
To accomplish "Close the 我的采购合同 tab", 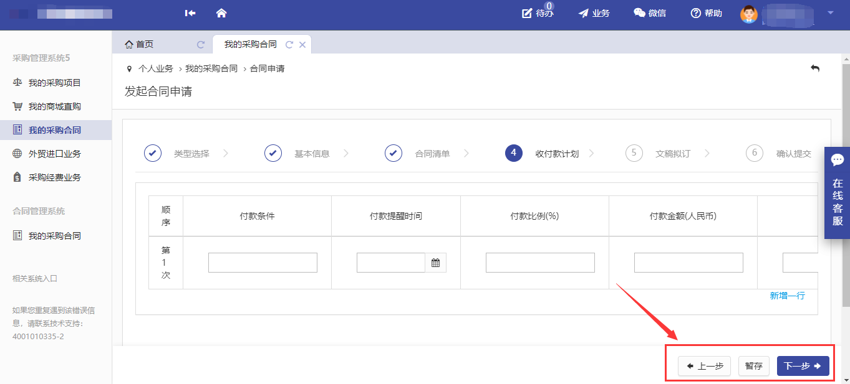I will 302,45.
